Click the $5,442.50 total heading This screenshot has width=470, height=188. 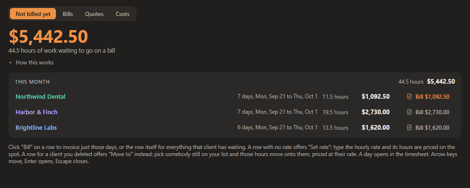(x=48, y=37)
